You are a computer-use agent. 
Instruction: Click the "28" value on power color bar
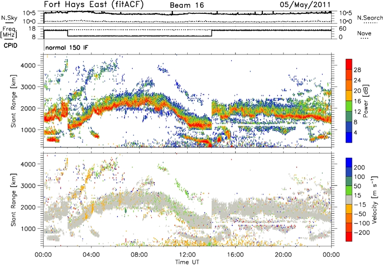[357, 70]
